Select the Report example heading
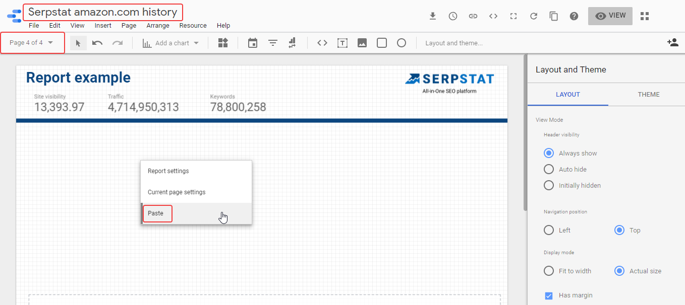 [78, 78]
